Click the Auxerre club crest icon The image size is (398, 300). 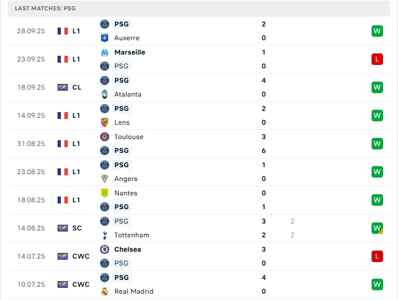coord(105,38)
